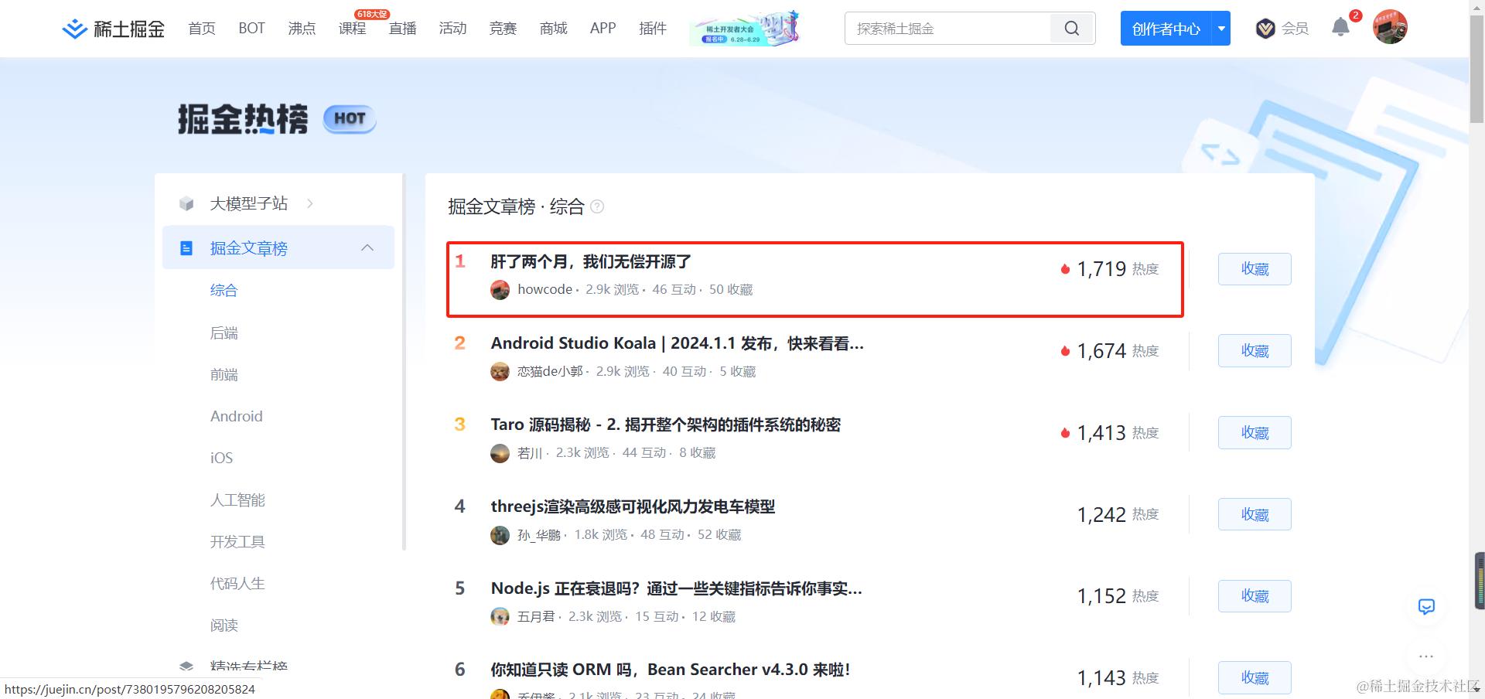Click 若川 author avatar
Screen dimensions: 1485x699
tap(500, 453)
